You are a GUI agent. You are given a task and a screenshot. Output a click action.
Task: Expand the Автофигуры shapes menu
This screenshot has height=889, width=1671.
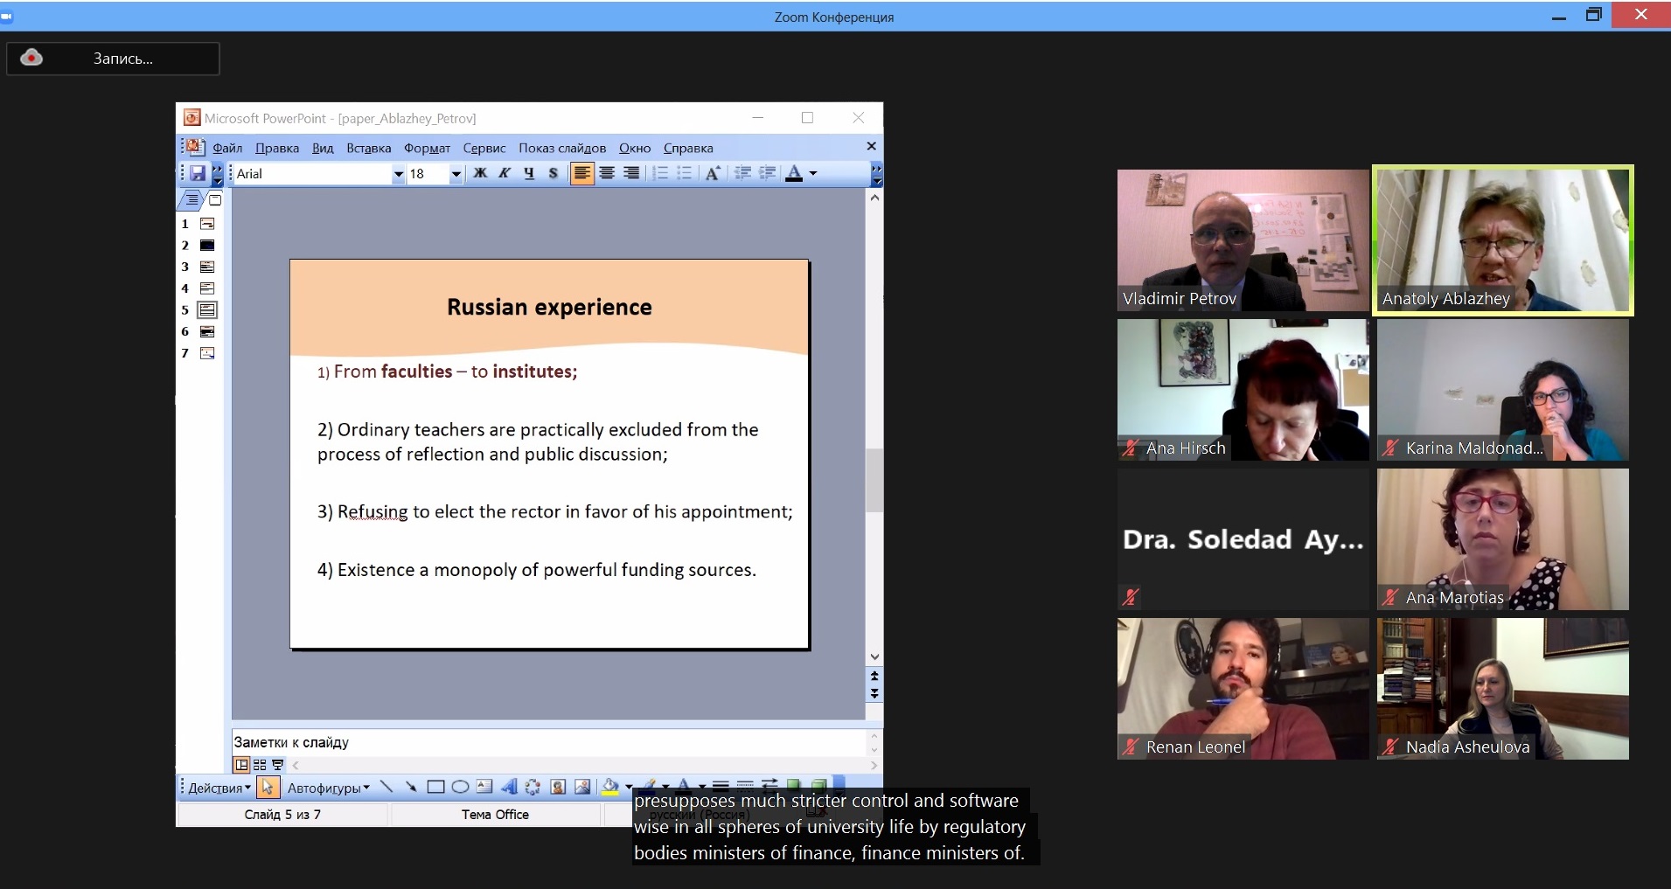click(x=328, y=788)
